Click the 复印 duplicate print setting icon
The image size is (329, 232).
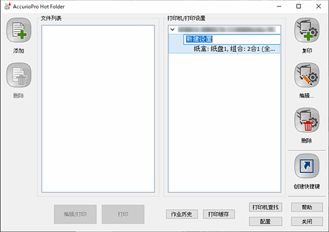[307, 30]
